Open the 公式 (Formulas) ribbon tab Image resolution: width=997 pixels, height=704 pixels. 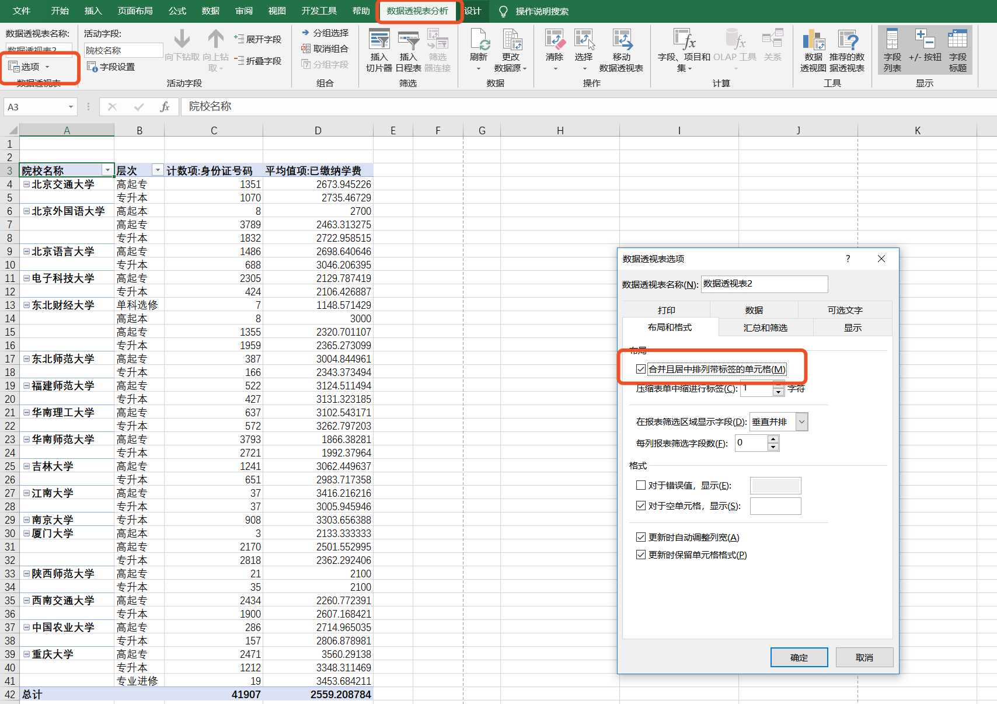click(177, 11)
